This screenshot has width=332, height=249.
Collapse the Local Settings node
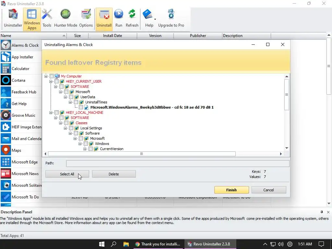coord(65,128)
